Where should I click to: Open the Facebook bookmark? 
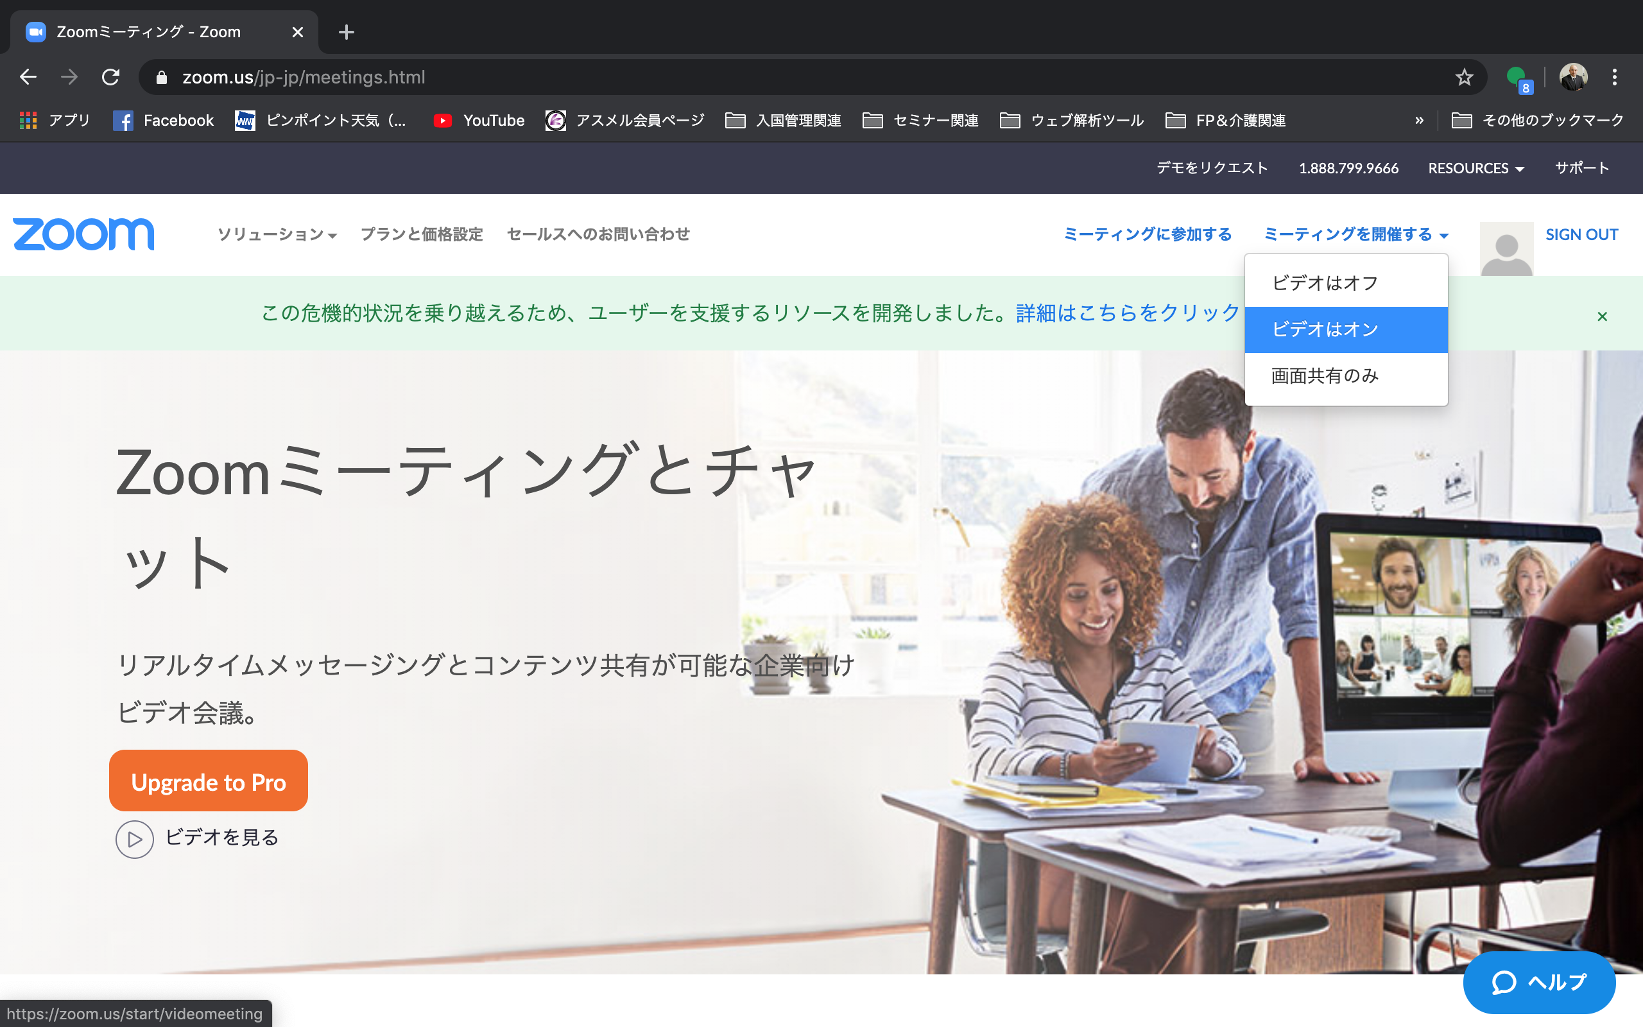coord(163,120)
